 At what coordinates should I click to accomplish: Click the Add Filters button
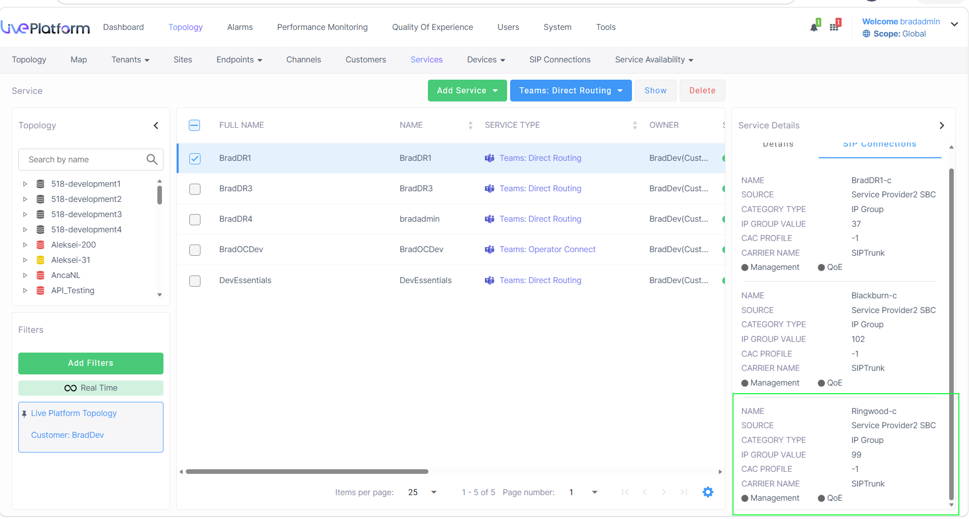[91, 363]
